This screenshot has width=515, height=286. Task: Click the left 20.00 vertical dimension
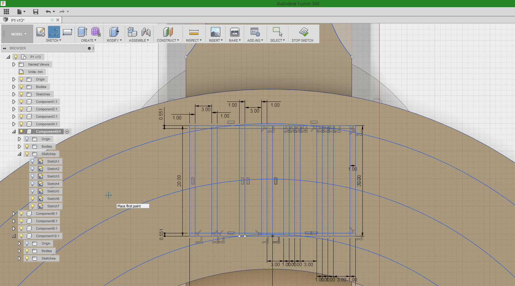point(179,181)
